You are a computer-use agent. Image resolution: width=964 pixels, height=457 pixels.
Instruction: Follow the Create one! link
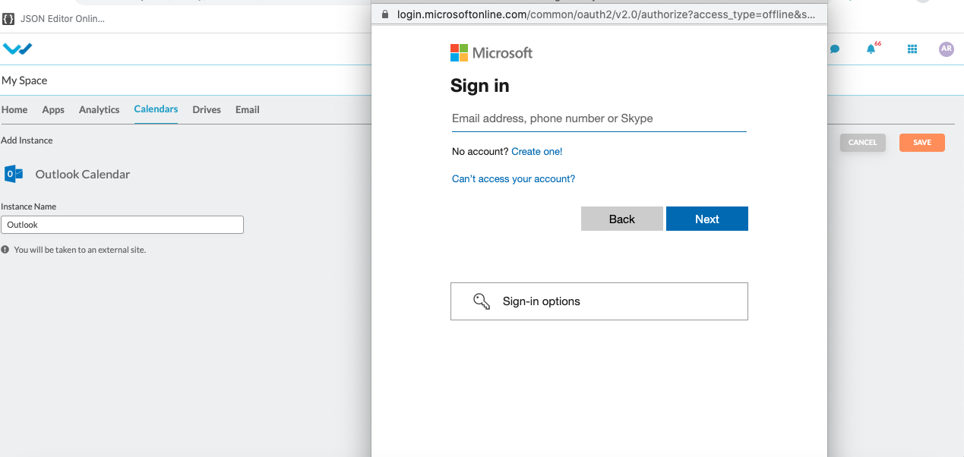[537, 152]
